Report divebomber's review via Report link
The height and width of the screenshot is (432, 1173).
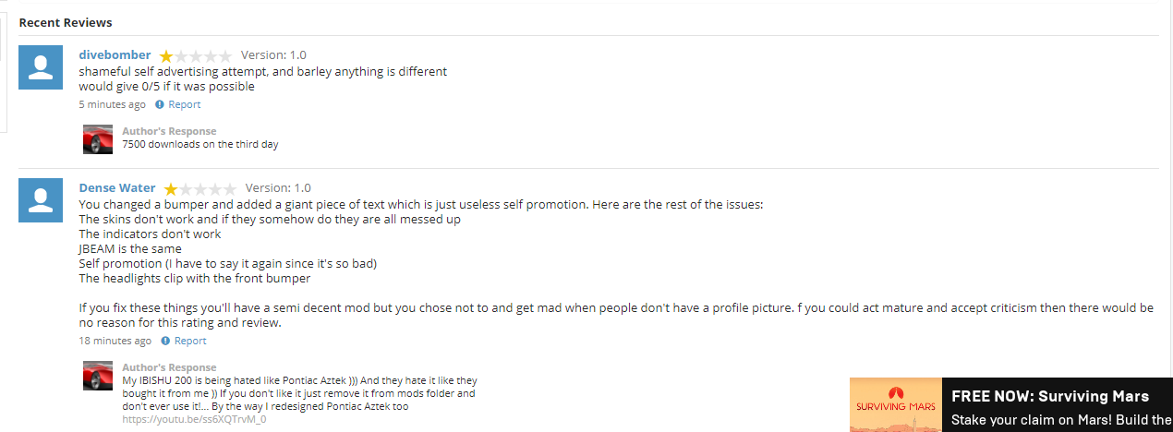(185, 105)
